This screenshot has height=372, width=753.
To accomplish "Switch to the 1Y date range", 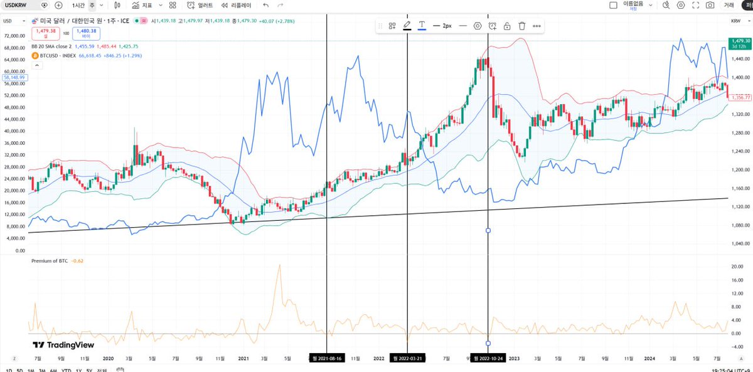I will point(78,369).
